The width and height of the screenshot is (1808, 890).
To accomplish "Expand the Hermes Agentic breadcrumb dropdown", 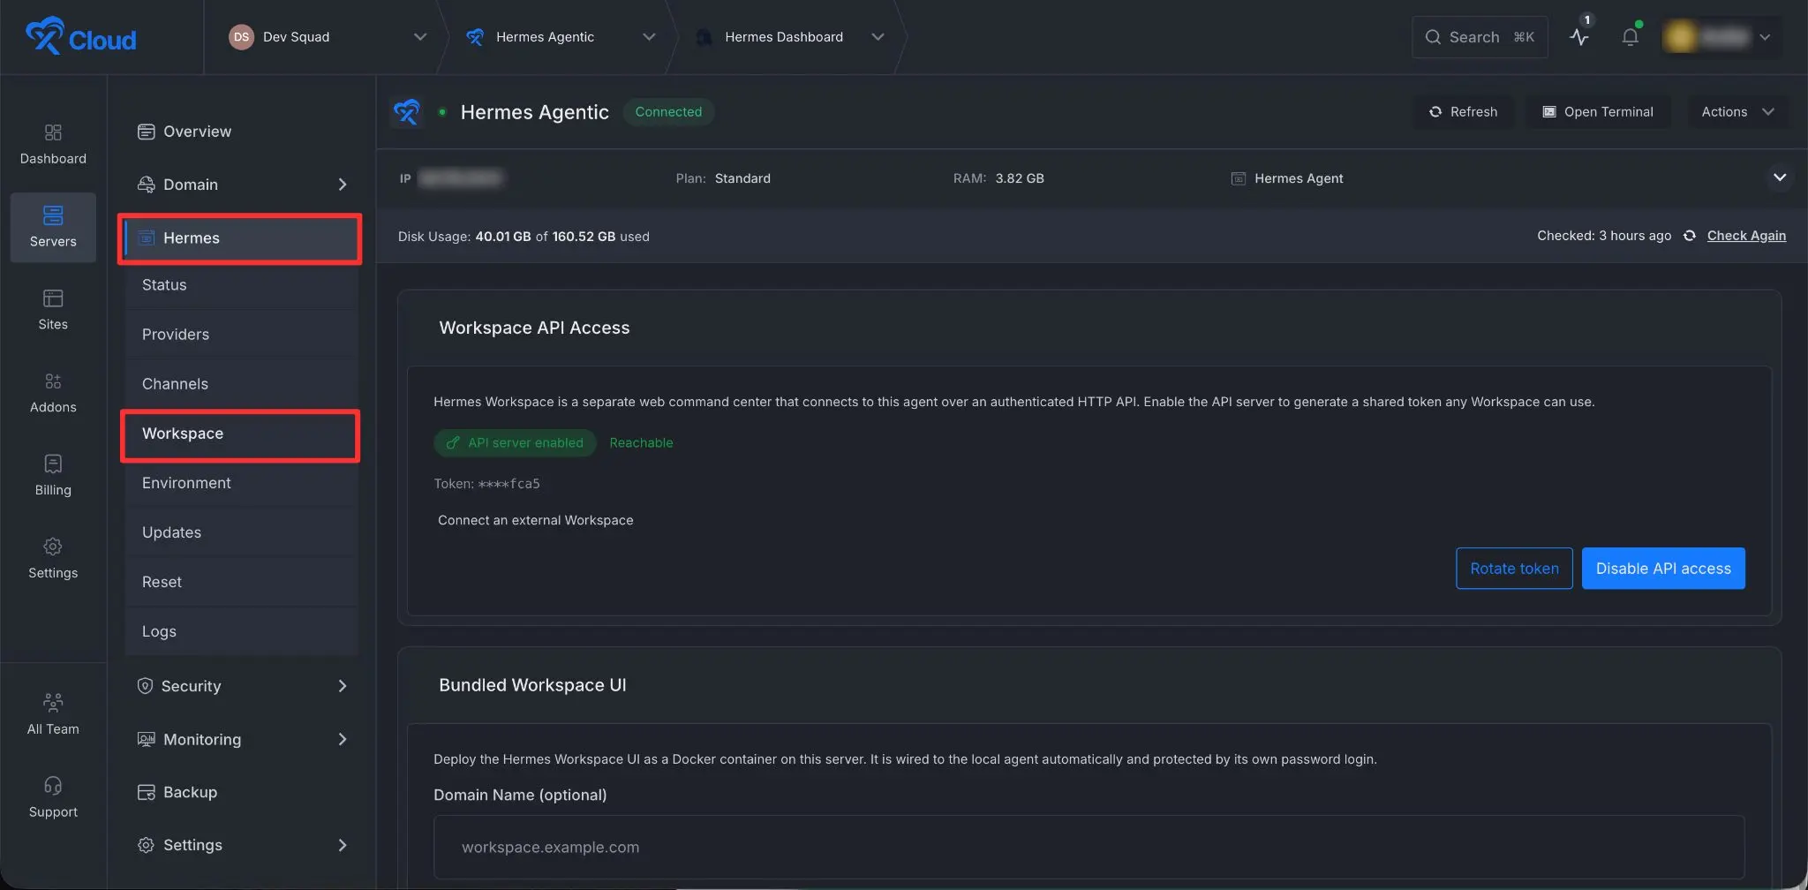I will pos(649,36).
